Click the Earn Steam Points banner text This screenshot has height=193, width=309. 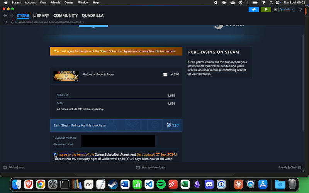click(80, 125)
